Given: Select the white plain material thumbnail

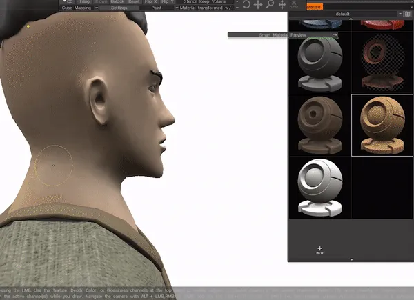Looking at the screenshot, I should click(x=319, y=188).
